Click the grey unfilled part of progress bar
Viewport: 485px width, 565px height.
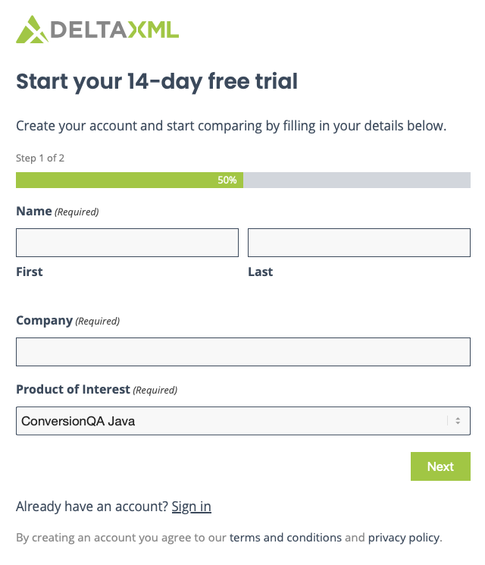coord(356,180)
